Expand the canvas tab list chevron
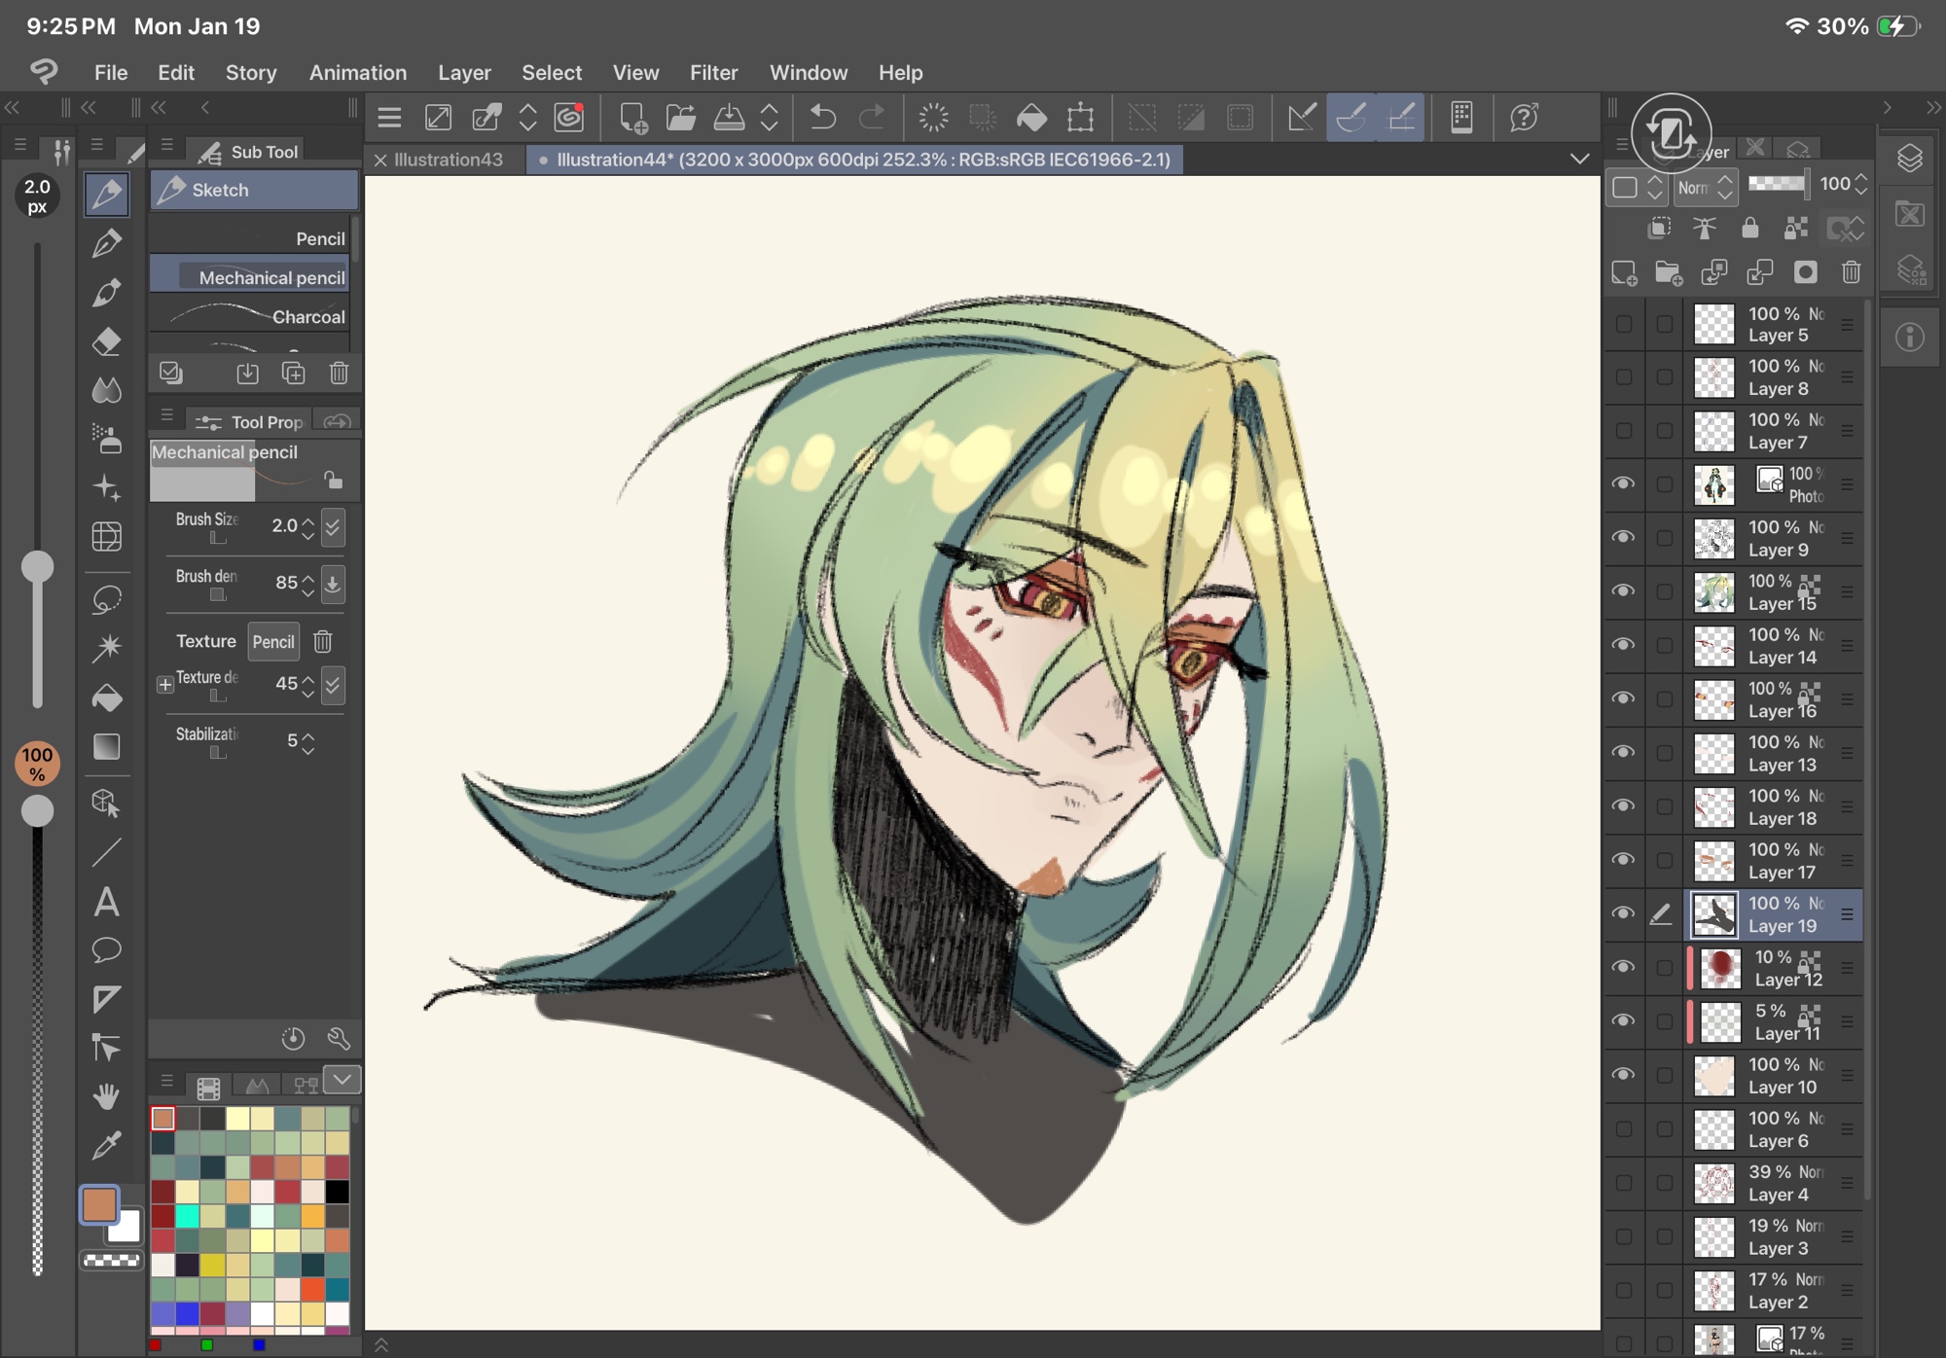The image size is (1946, 1358). 1579,159
